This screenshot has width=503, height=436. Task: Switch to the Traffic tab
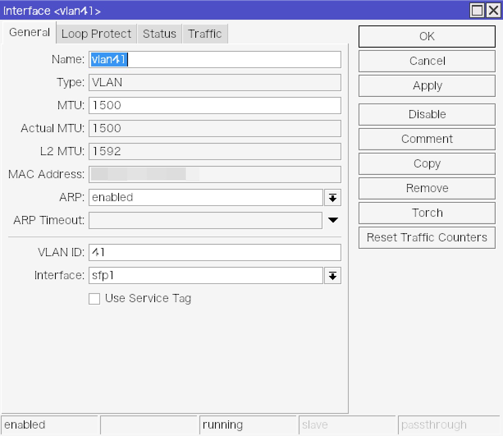[205, 34]
